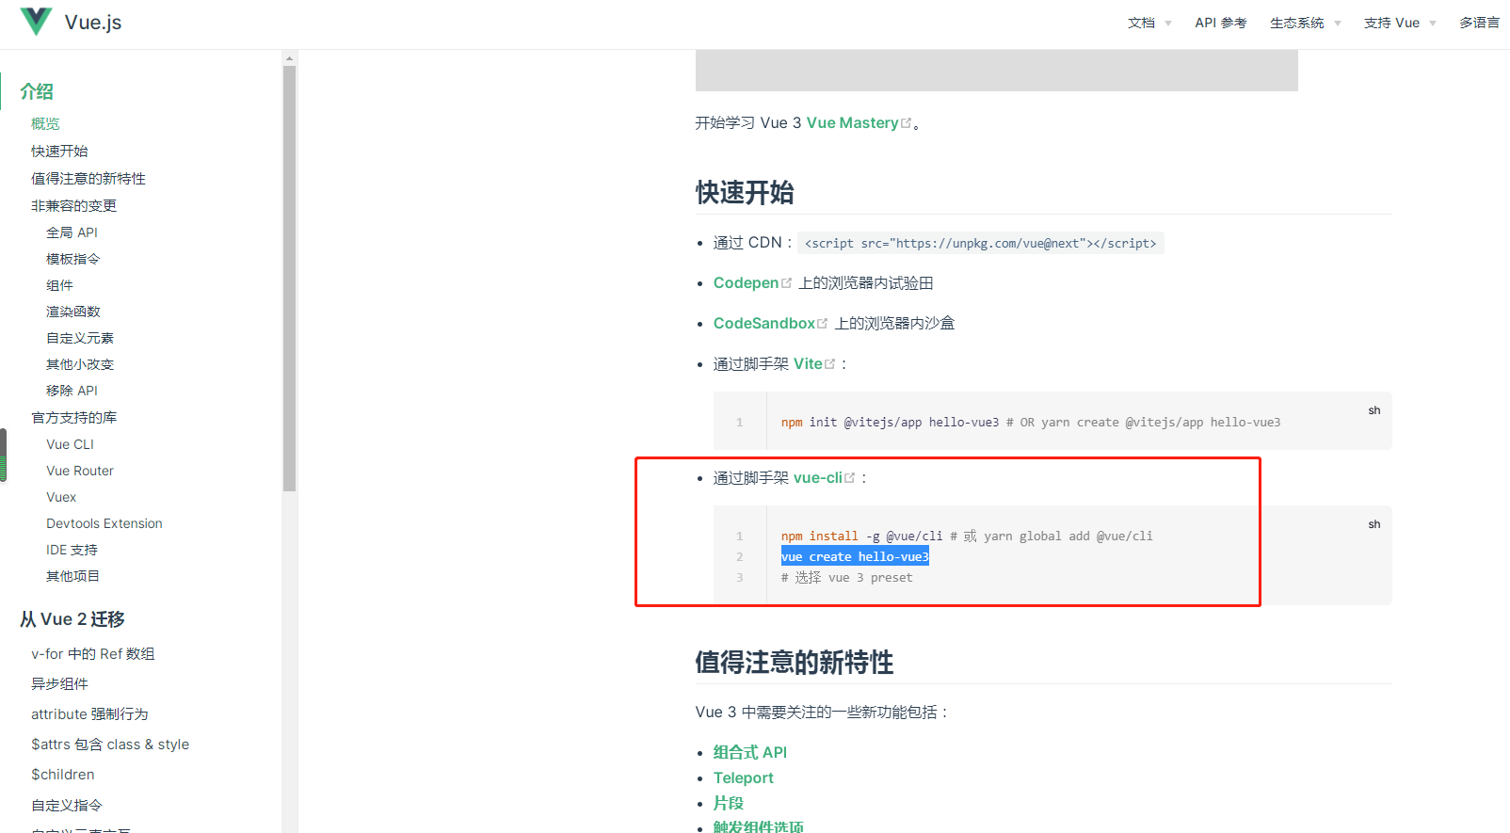Click the npm init @vitejs/app code line

[1031, 423]
